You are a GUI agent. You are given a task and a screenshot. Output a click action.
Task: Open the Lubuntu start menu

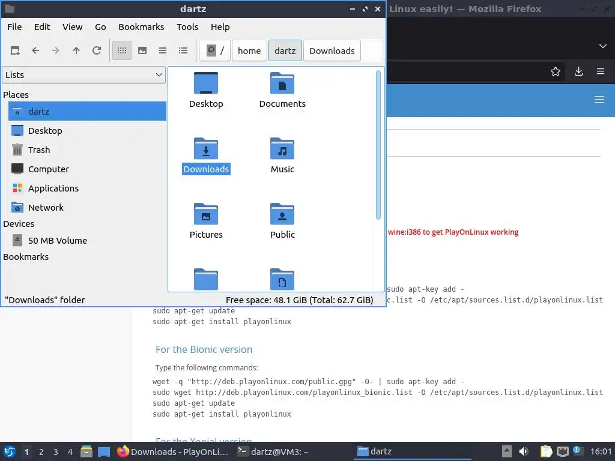coord(10,451)
